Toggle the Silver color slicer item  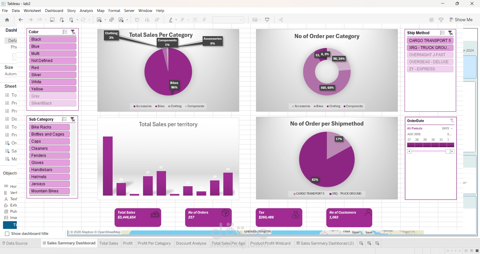53,75
